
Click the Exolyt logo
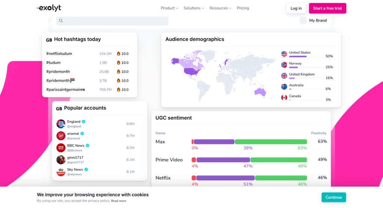49,8
